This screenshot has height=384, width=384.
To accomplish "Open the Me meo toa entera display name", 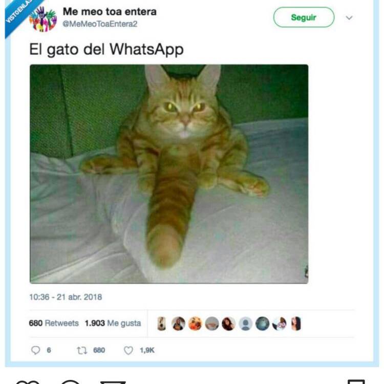I will pos(110,11).
